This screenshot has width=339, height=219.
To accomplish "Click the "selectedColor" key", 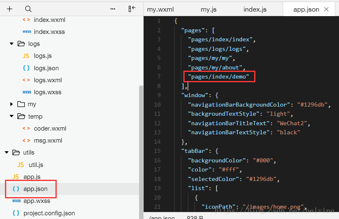I will click(214, 179).
